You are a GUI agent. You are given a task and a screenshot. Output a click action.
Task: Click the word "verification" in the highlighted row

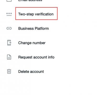[44, 14]
